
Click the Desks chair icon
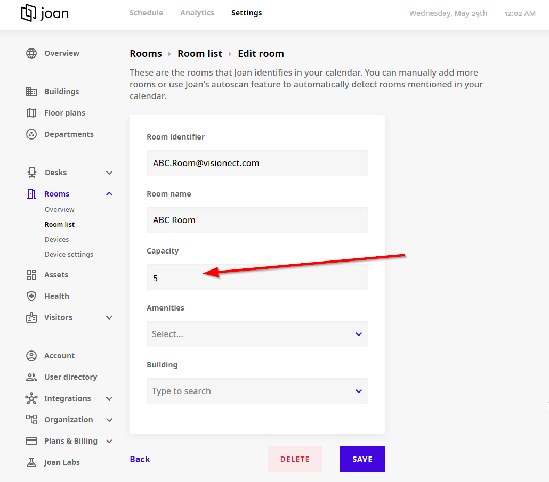click(32, 173)
